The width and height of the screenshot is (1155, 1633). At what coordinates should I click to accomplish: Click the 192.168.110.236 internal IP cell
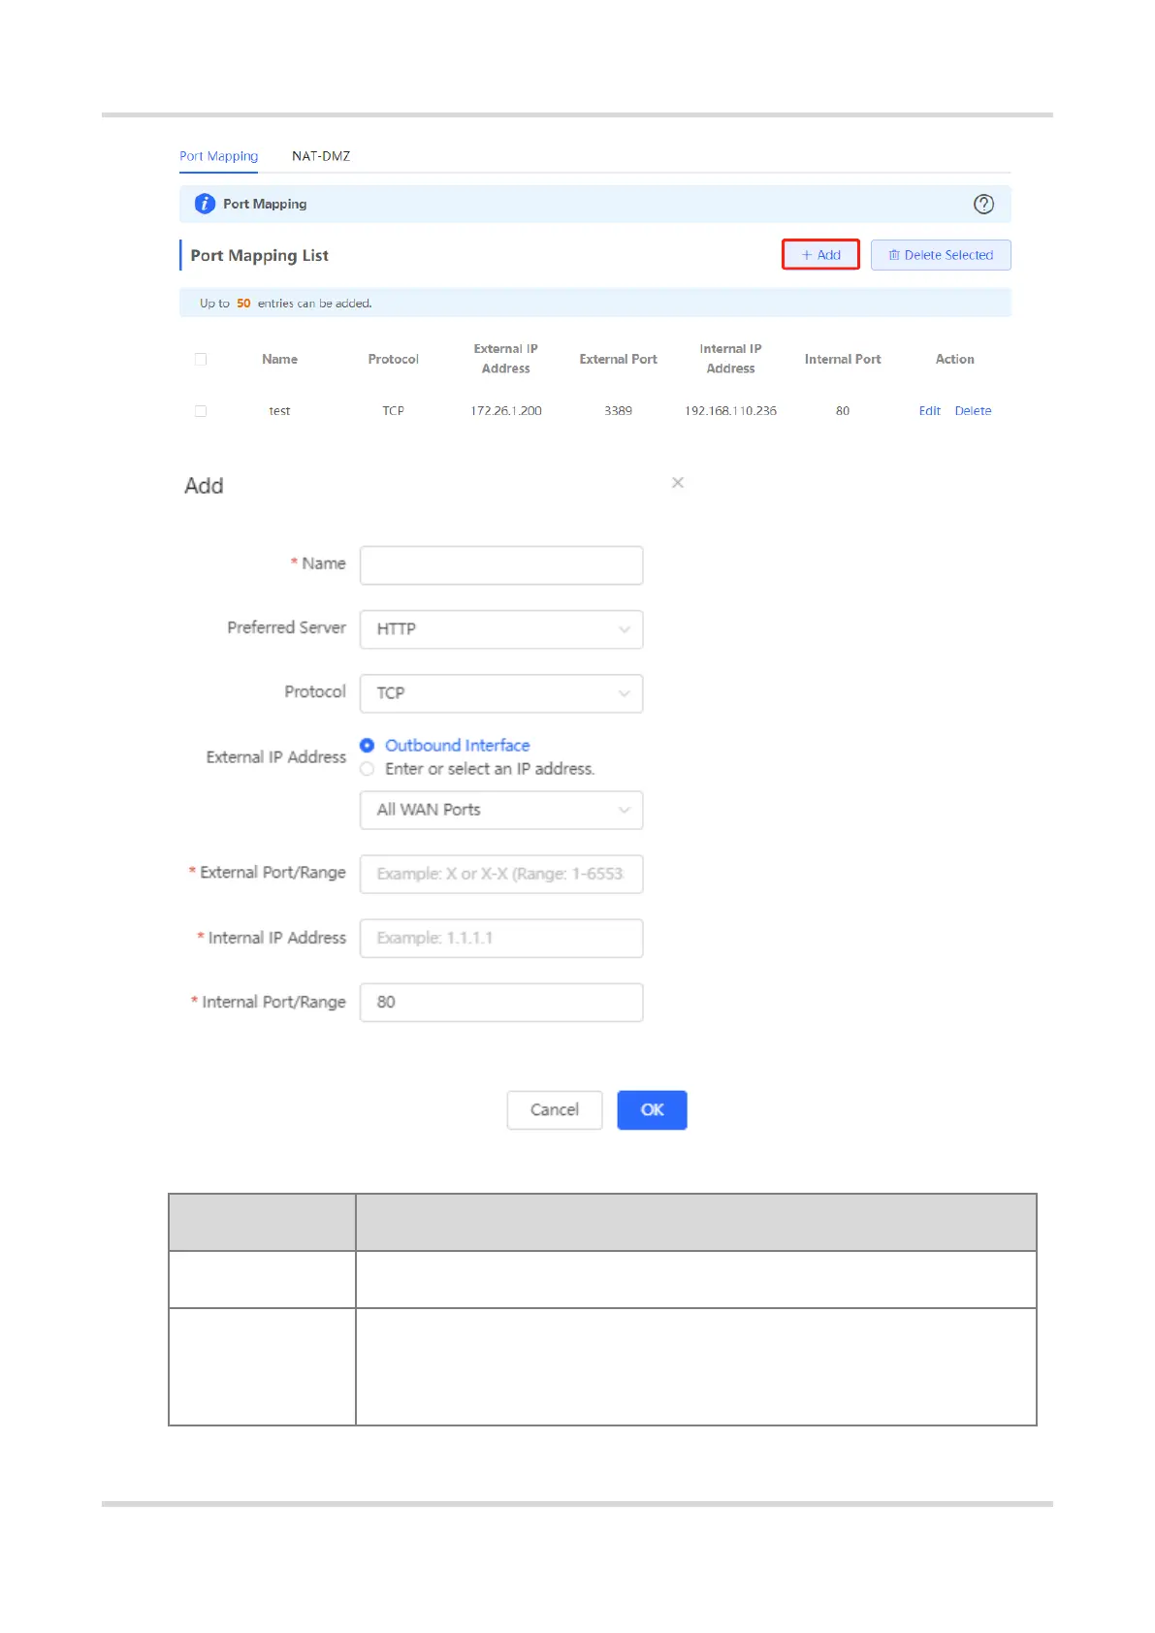click(731, 411)
